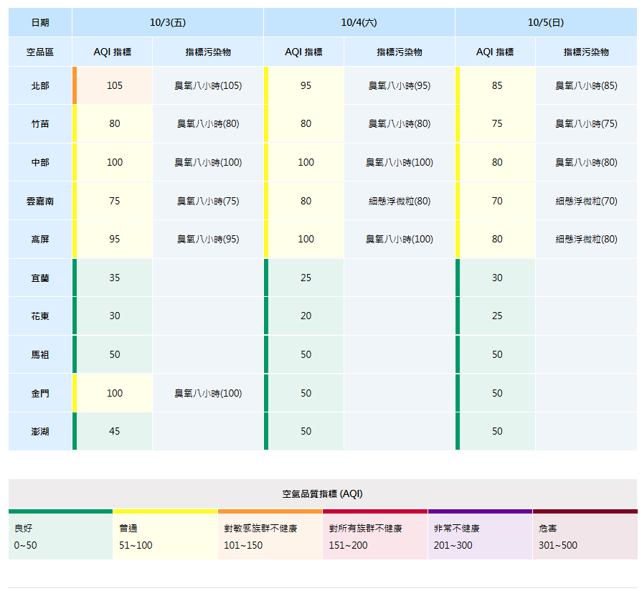The width and height of the screenshot is (642, 591).
Task: Click the green 良好 0~50 legend box
Action: [x=60, y=536]
